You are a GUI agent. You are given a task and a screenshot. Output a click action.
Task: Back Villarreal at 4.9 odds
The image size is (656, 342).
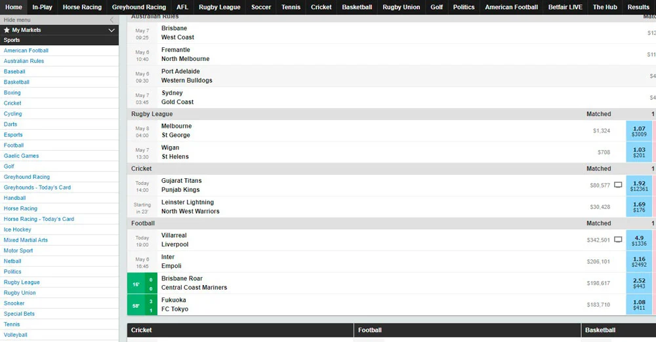coord(639,240)
